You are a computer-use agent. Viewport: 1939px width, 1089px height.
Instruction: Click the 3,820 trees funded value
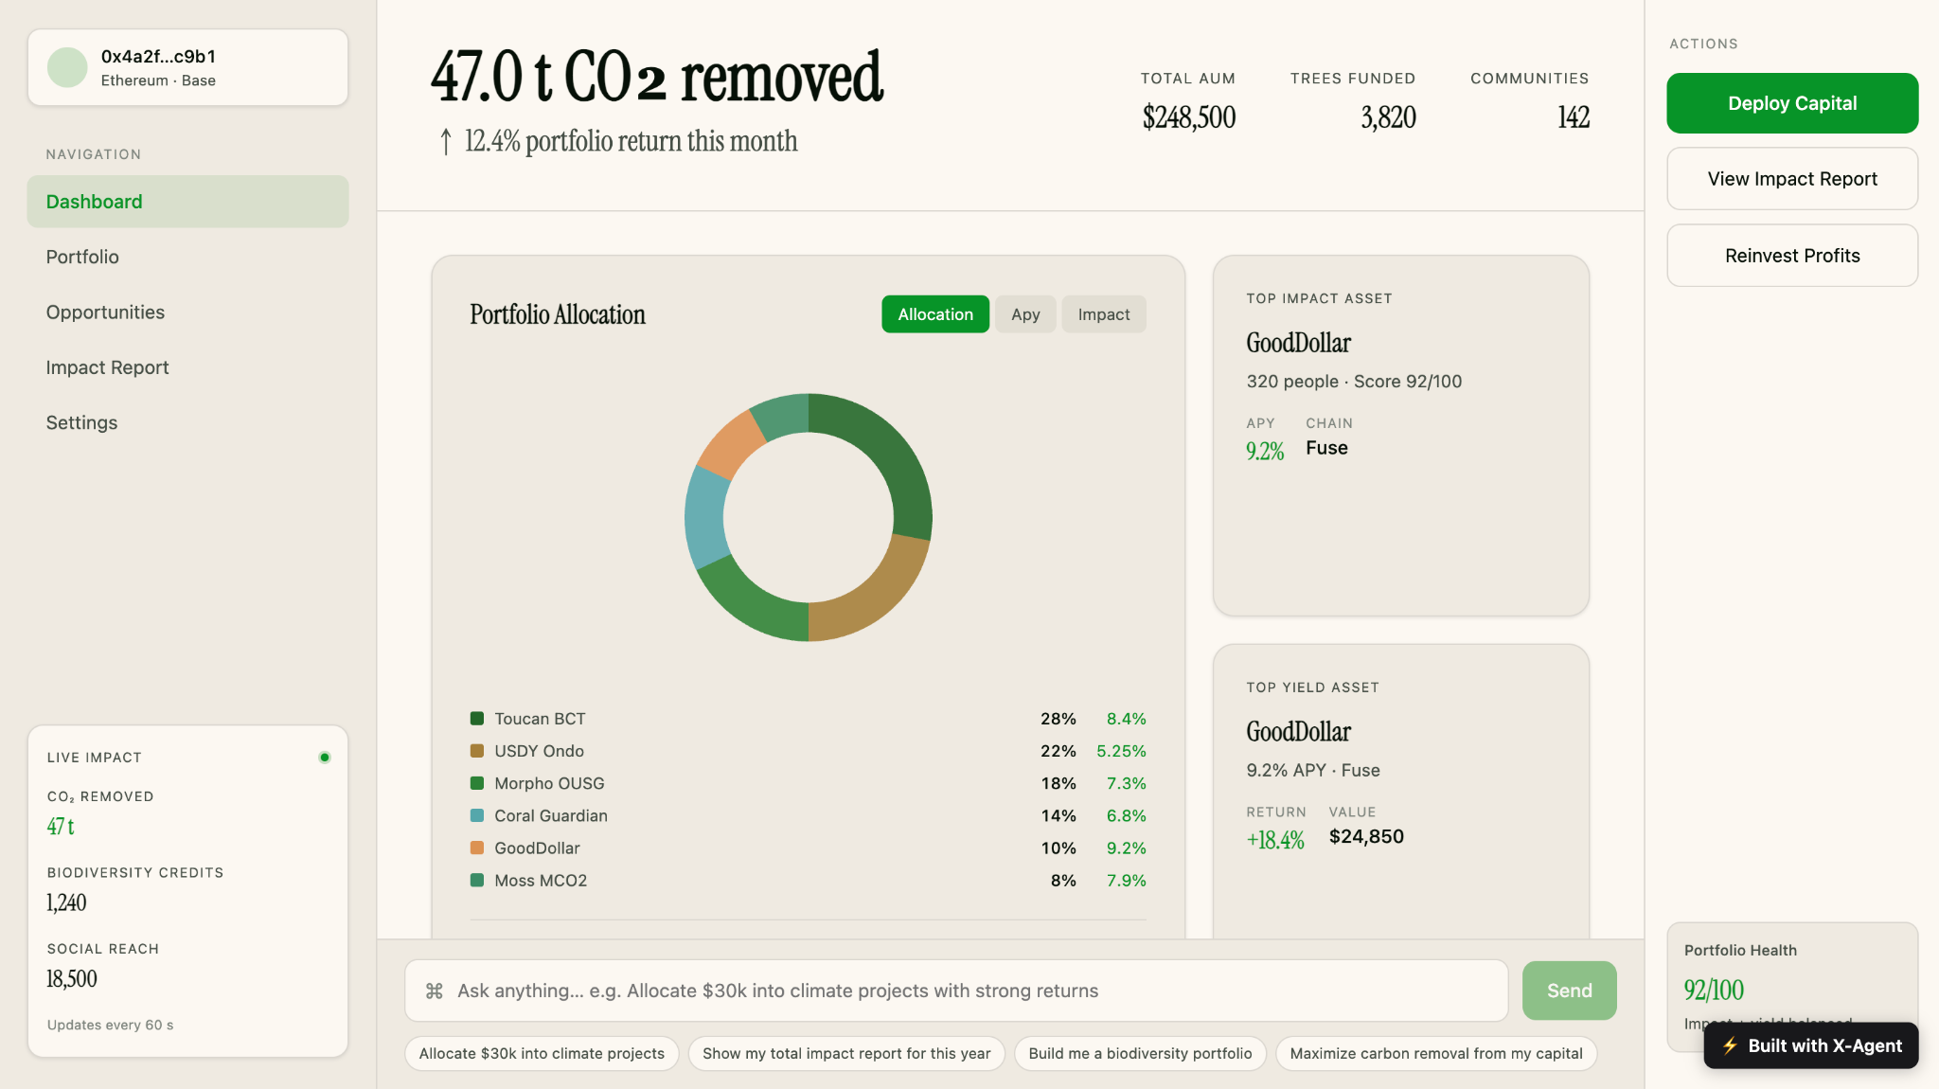click(x=1388, y=117)
